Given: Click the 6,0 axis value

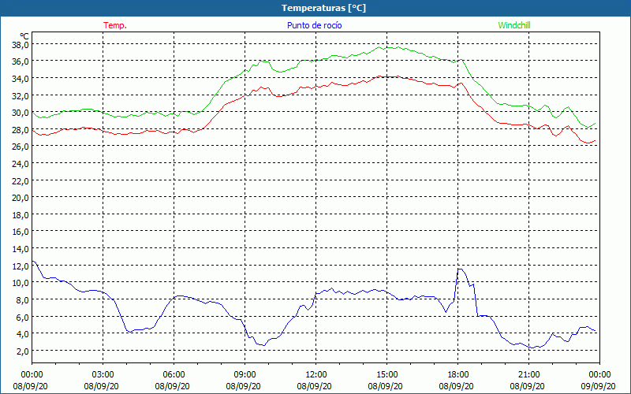Looking at the screenshot, I should pyautogui.click(x=22, y=318).
